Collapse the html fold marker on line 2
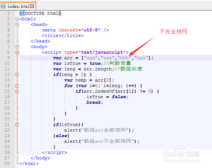Screen dimensions: 212x168 point(17,19)
